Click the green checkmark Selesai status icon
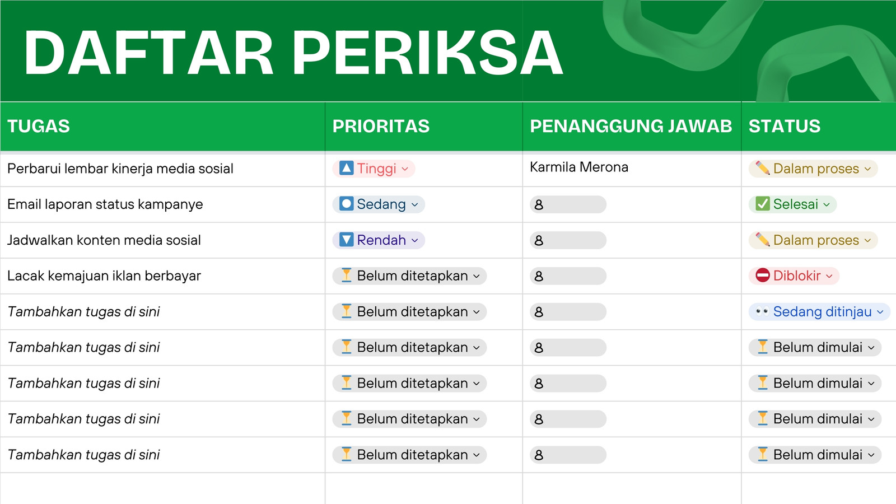 coord(763,204)
